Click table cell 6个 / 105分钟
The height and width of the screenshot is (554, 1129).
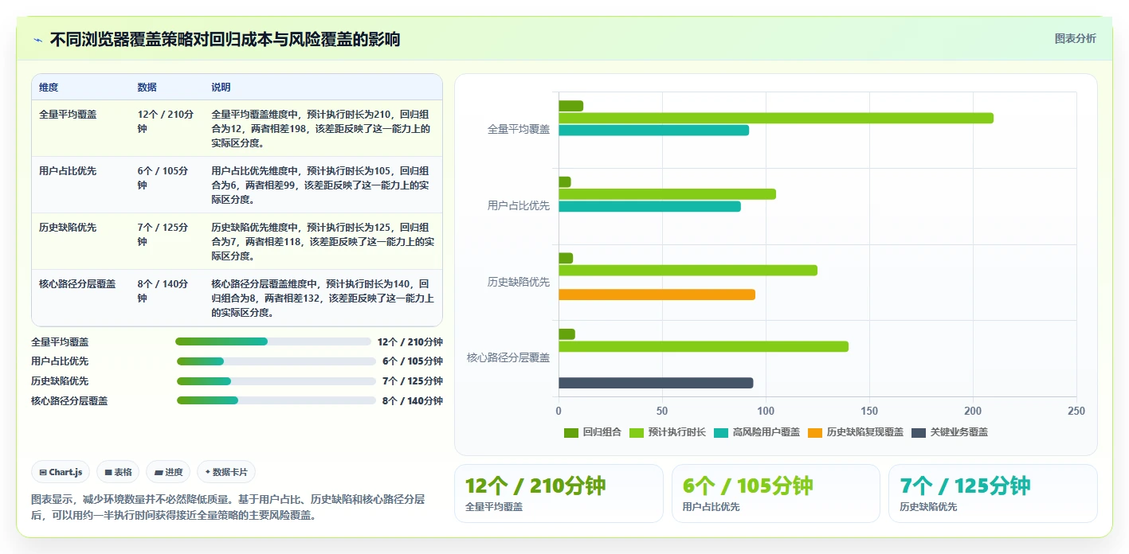163,178
